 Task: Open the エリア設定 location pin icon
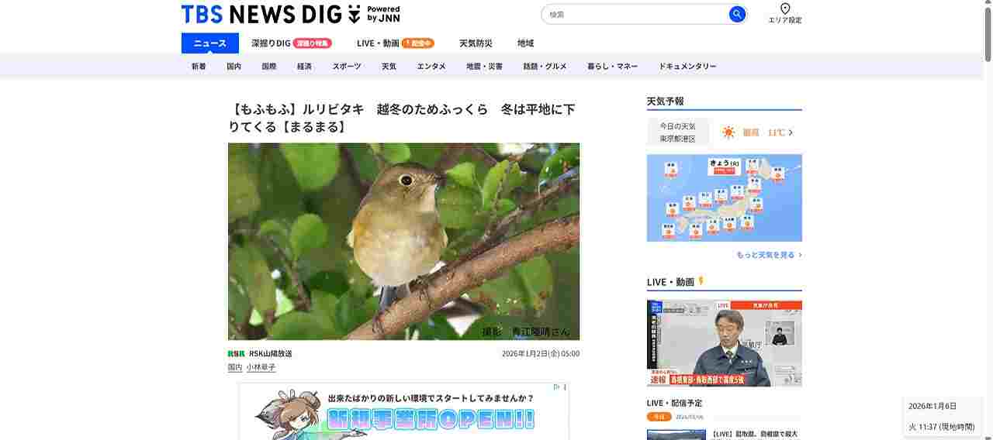[784, 9]
